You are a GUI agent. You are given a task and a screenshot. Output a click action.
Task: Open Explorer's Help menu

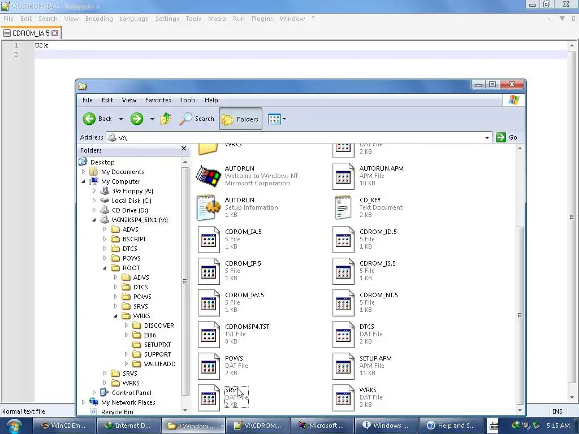[211, 100]
